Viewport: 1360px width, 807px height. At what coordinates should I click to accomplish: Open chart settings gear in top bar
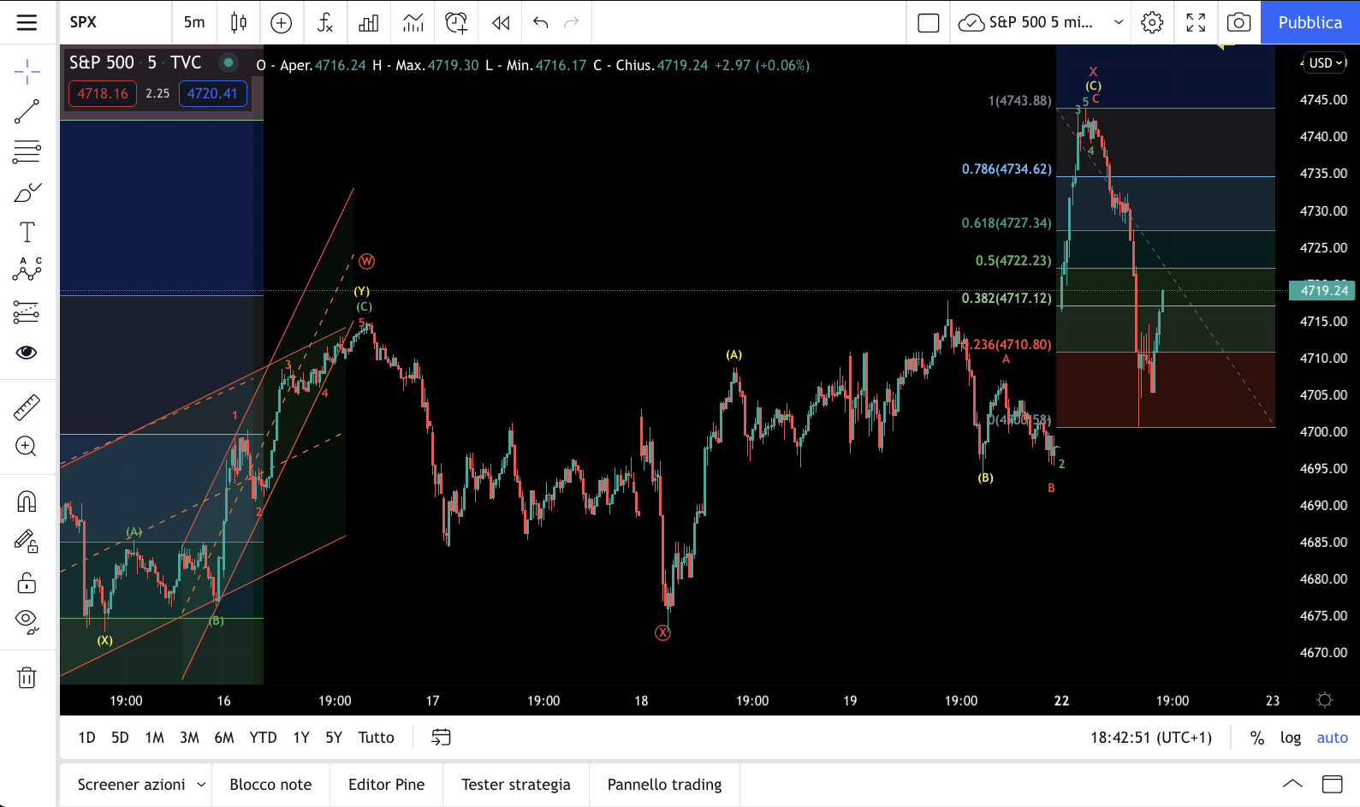coord(1152,22)
